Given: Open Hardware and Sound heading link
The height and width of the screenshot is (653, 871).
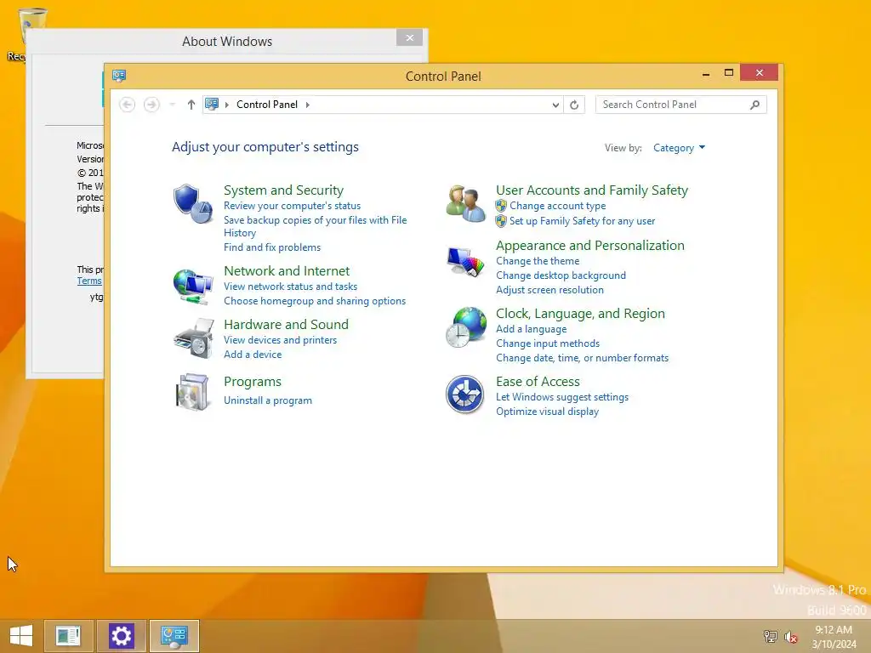Looking at the screenshot, I should (x=286, y=324).
